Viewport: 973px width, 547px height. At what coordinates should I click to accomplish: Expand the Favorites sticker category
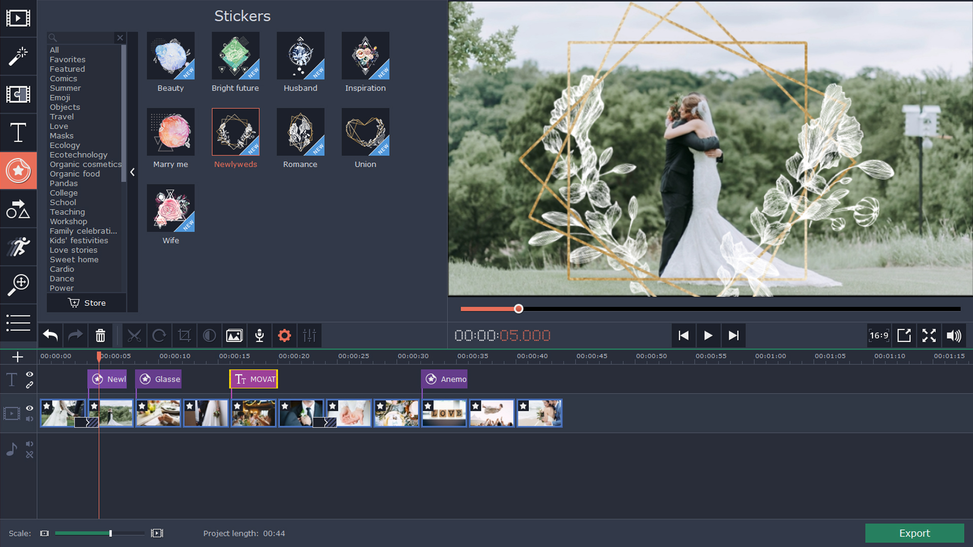(67, 59)
